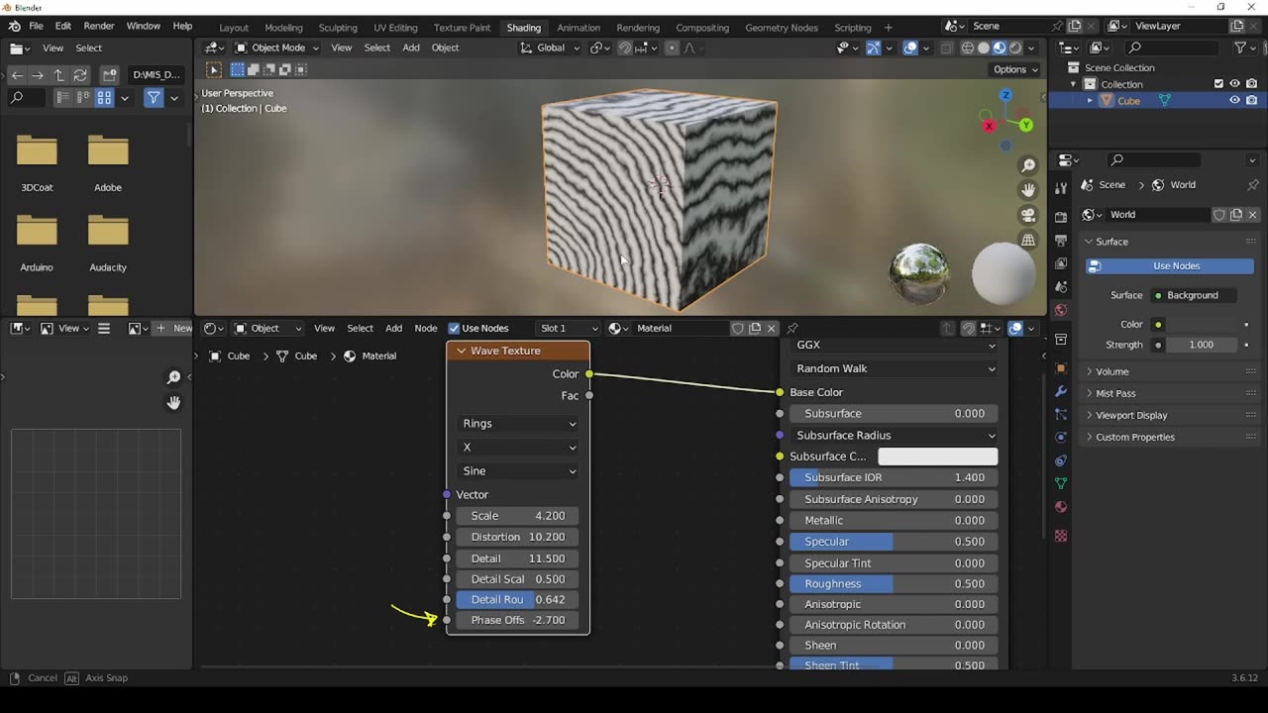Toggle file filtering funnel in file browser

tap(154, 98)
